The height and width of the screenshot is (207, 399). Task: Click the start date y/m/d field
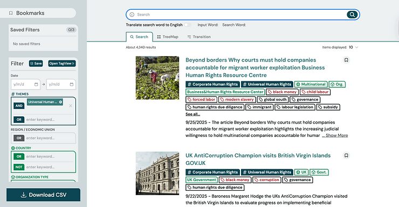coord(25,85)
